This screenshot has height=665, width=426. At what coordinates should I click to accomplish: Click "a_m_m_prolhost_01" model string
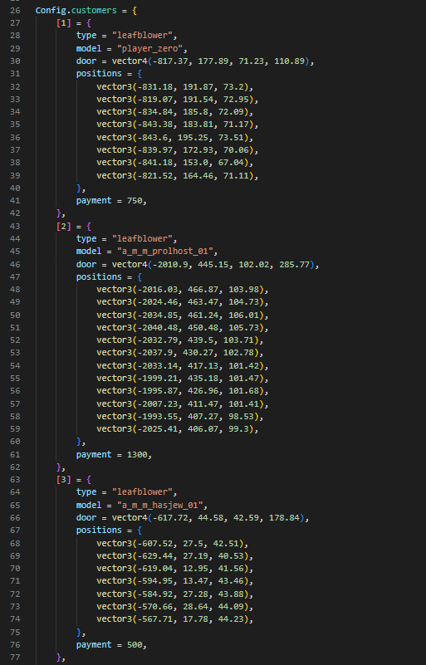(x=165, y=252)
